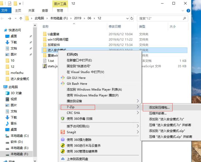Click the 360 antivirus shield scan icon
Viewport: 201px width, 162px height.
tap(63, 119)
